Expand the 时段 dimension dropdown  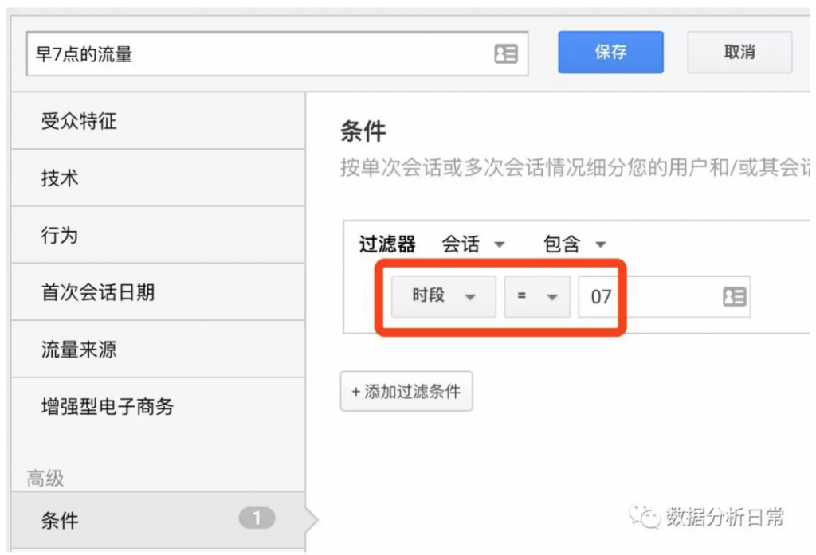443,296
